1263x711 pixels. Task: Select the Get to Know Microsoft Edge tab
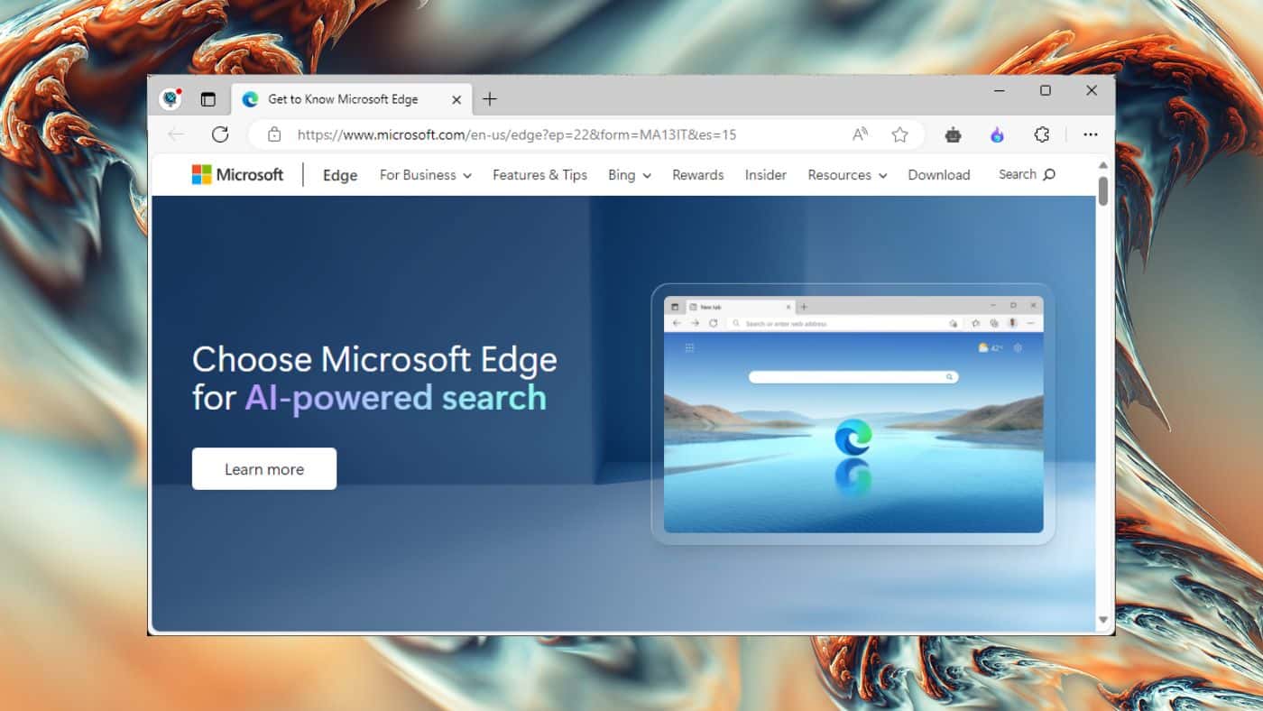tap(352, 99)
